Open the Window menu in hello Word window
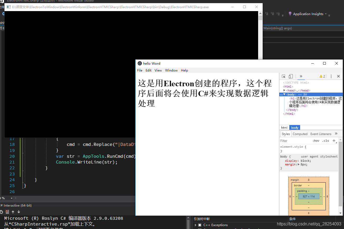The width and height of the screenshot is (344, 229). (x=171, y=70)
